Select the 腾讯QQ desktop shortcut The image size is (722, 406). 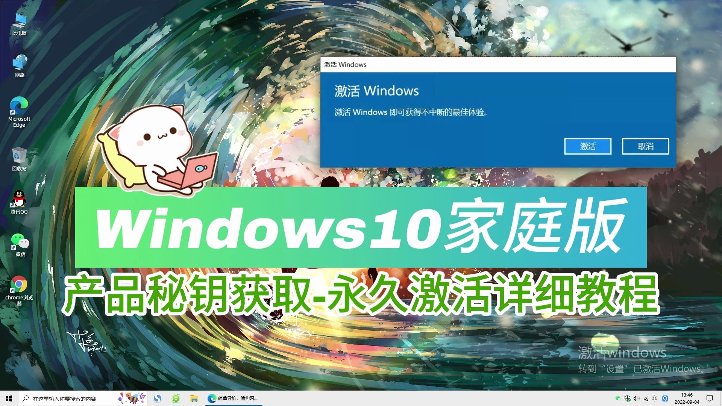tap(19, 202)
